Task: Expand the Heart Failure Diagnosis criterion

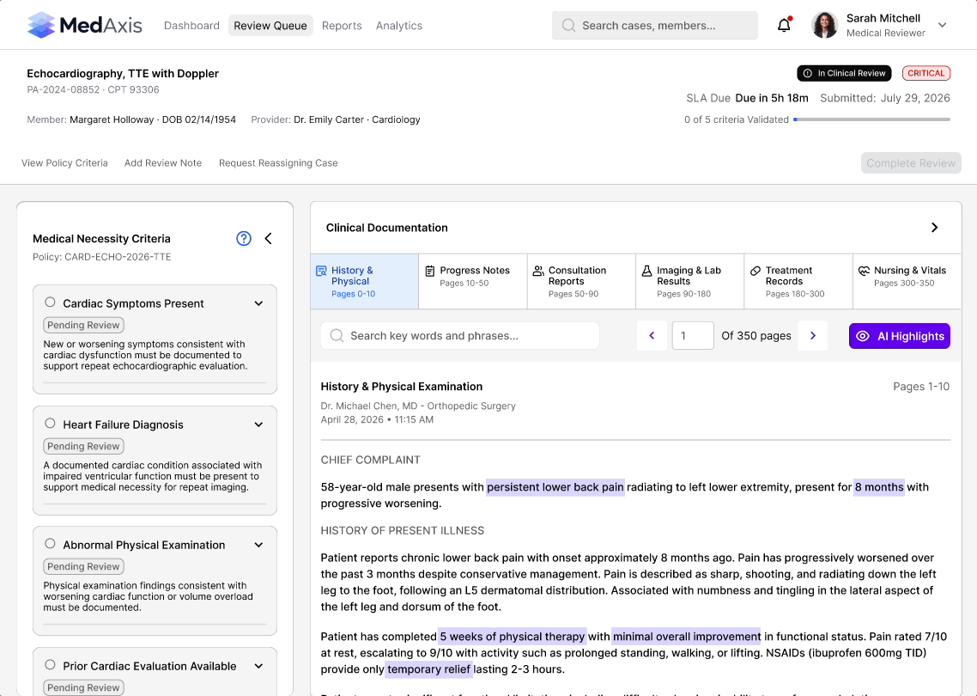Action: pyautogui.click(x=258, y=424)
